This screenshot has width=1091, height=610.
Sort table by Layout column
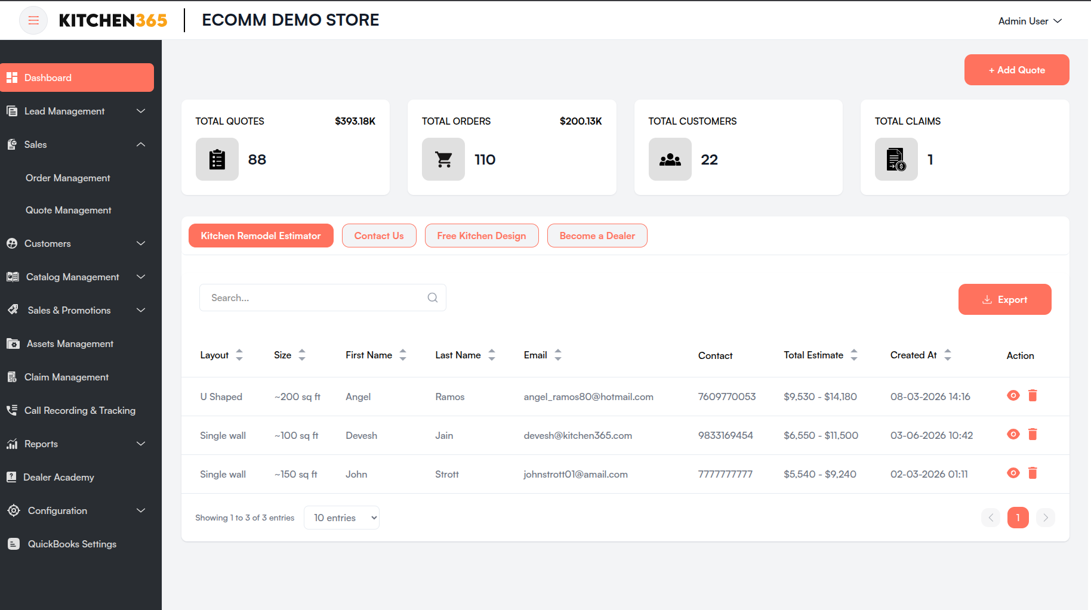239,355
